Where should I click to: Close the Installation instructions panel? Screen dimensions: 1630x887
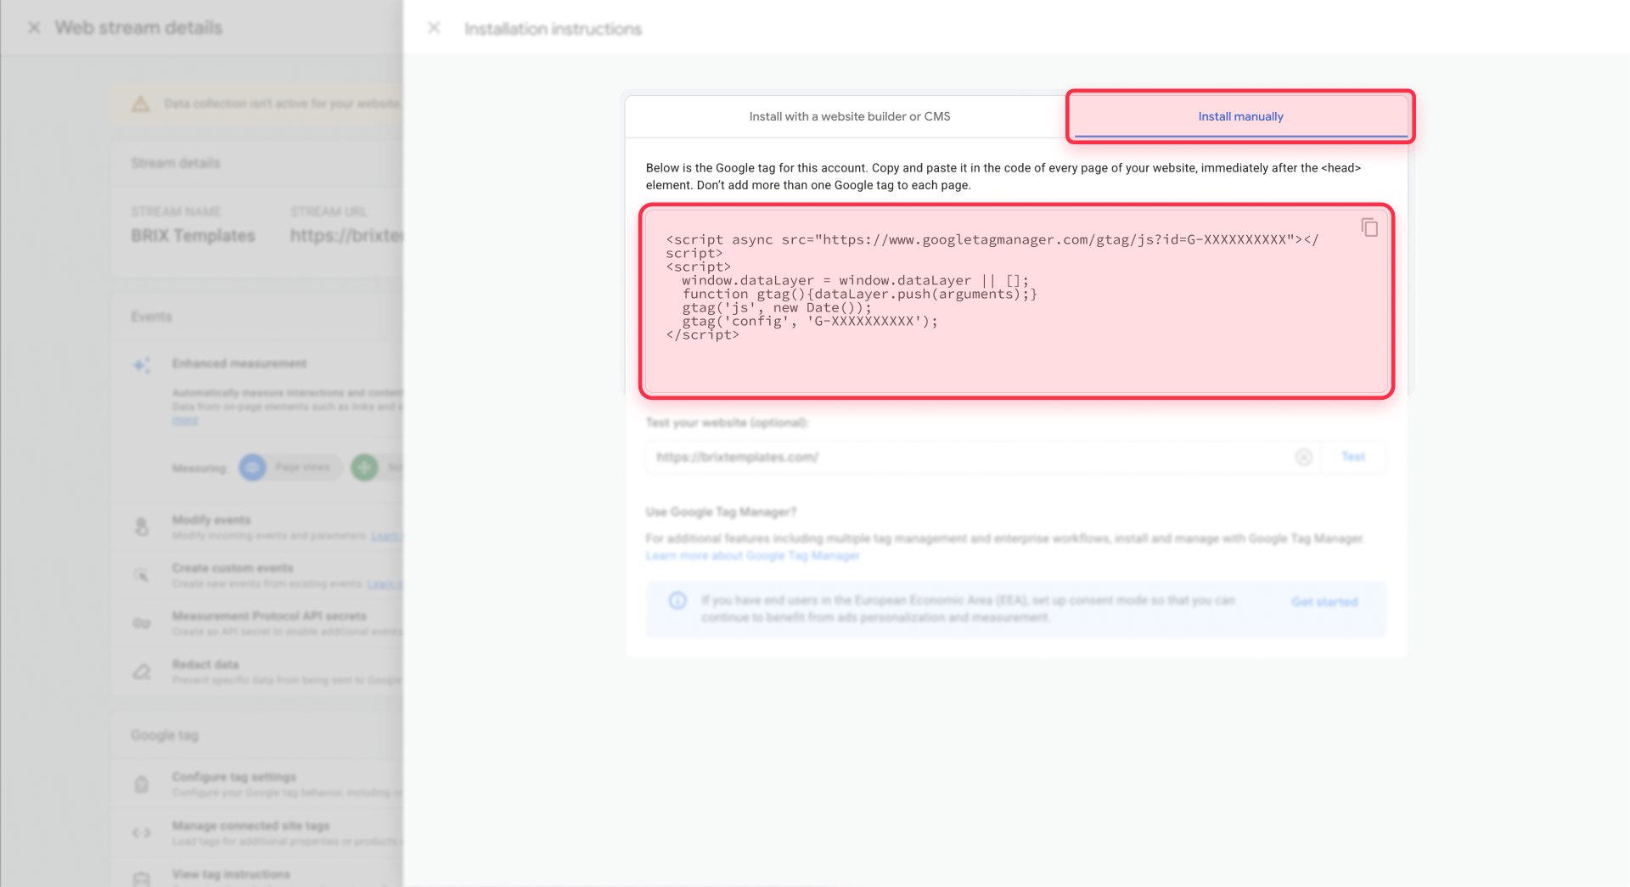[x=434, y=28]
